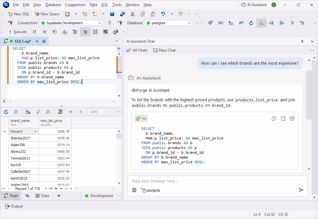Open the Tools menu
The image size is (318, 219).
click(x=117, y=5)
